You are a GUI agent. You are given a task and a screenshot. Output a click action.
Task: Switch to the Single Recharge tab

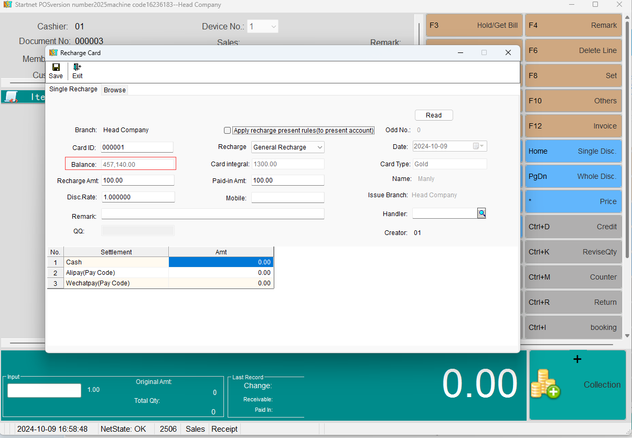coord(73,89)
